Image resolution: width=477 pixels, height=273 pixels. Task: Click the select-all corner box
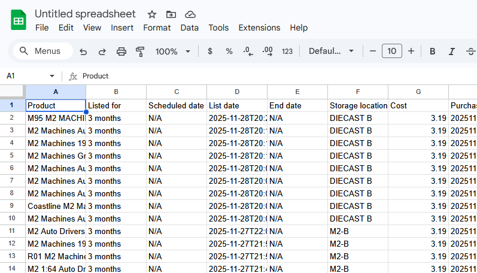tap(12, 92)
